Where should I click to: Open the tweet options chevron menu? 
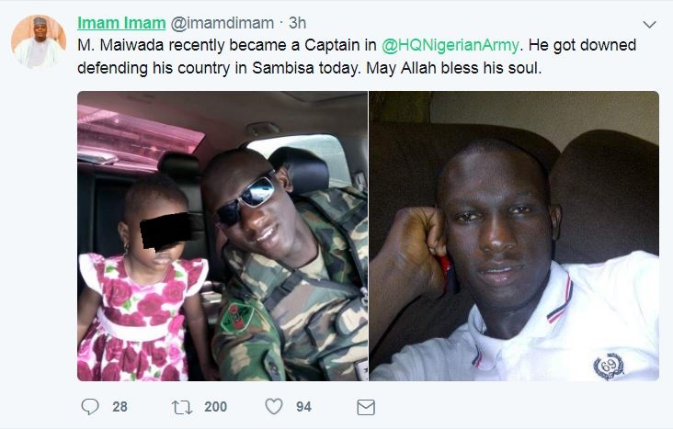tap(649, 24)
